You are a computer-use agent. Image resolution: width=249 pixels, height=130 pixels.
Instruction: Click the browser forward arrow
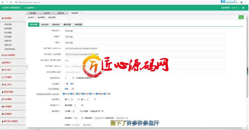point(7,2)
